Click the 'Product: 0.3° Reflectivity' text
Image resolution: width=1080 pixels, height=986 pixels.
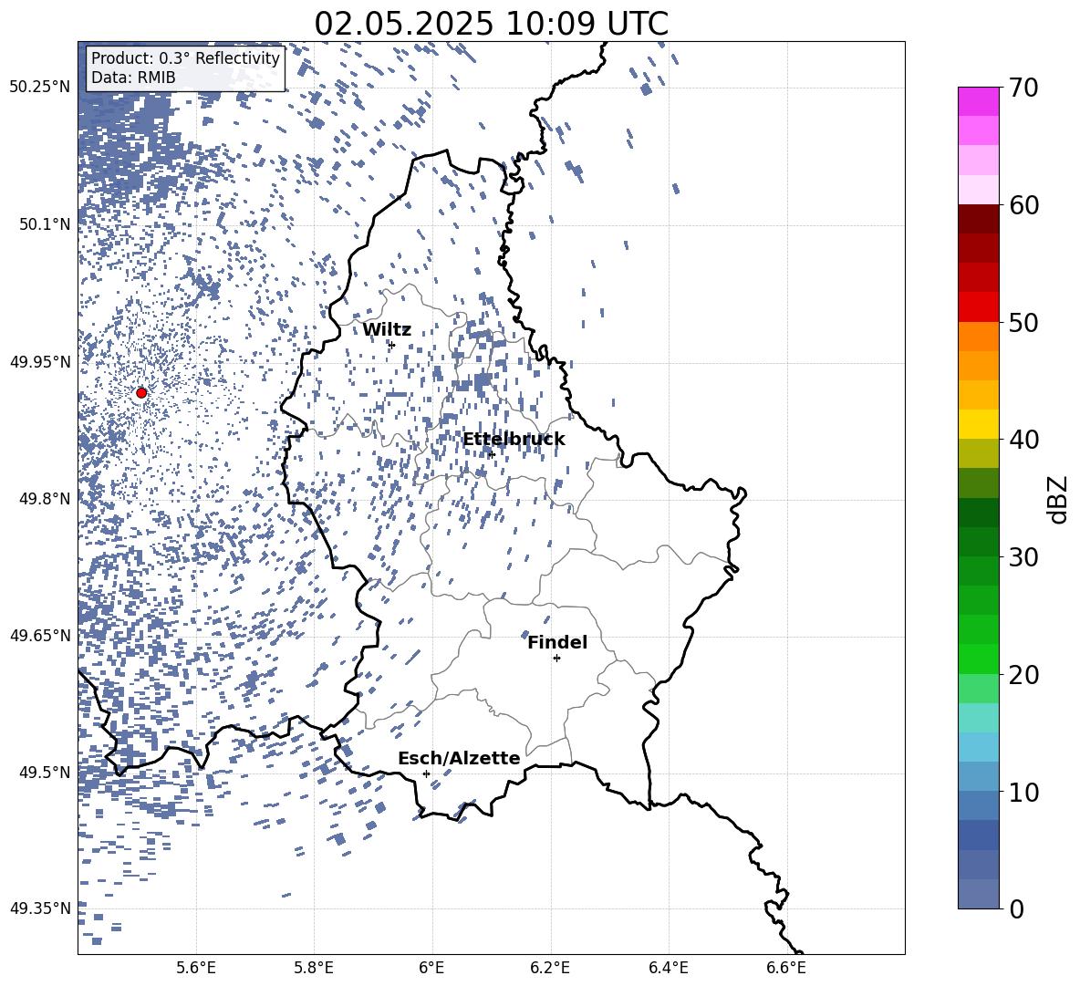185,57
